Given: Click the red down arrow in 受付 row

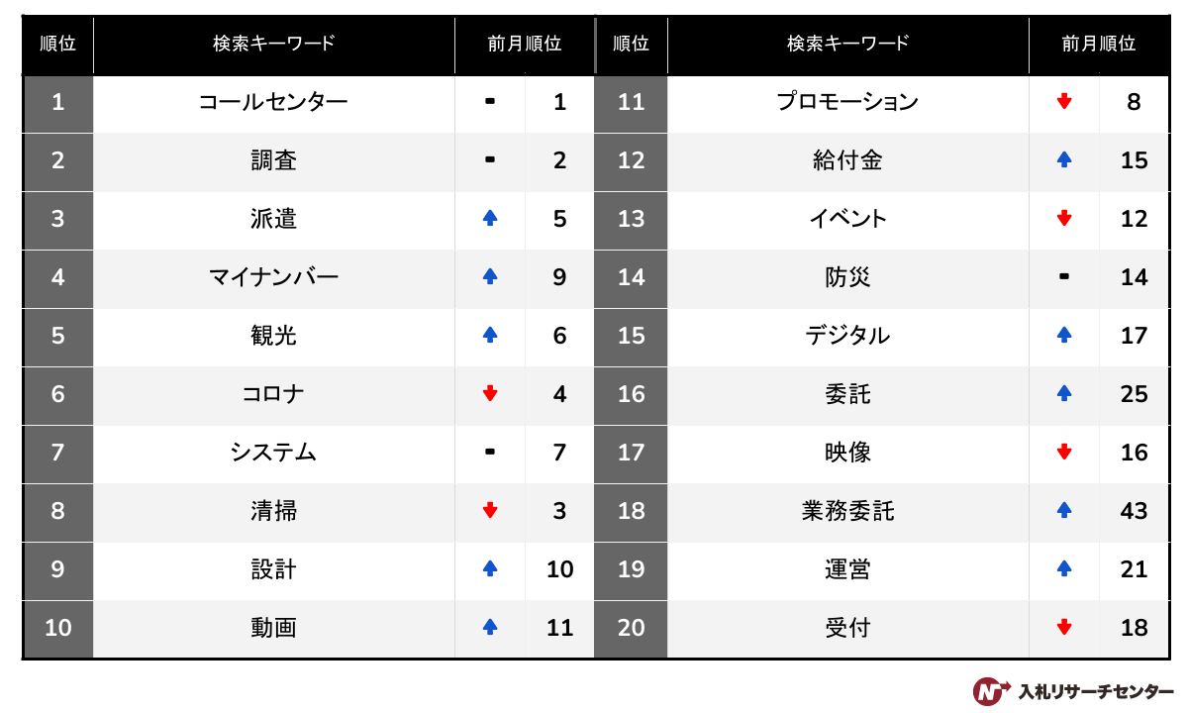Looking at the screenshot, I should (1064, 627).
